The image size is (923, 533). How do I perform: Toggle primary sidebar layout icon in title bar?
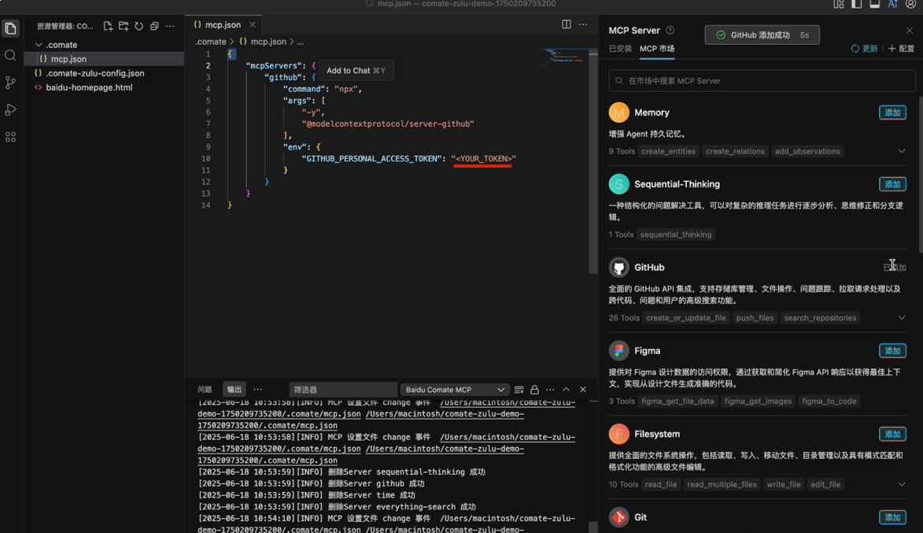(x=856, y=4)
